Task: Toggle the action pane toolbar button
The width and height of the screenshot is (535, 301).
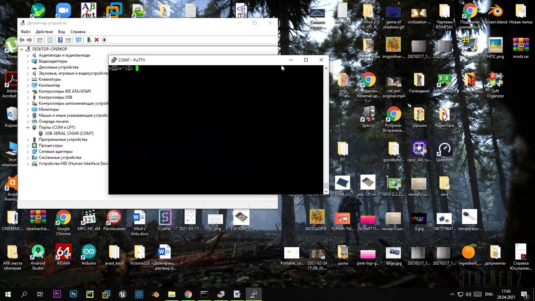Action: 68,40
